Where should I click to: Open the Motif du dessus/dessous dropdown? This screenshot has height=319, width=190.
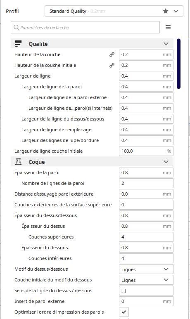[x=146, y=269]
